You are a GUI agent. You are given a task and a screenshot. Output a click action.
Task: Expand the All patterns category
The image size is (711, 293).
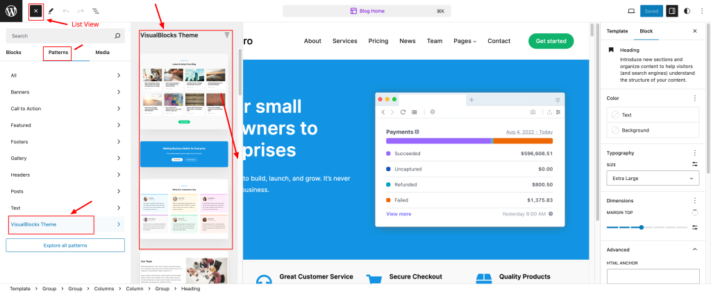pos(65,76)
